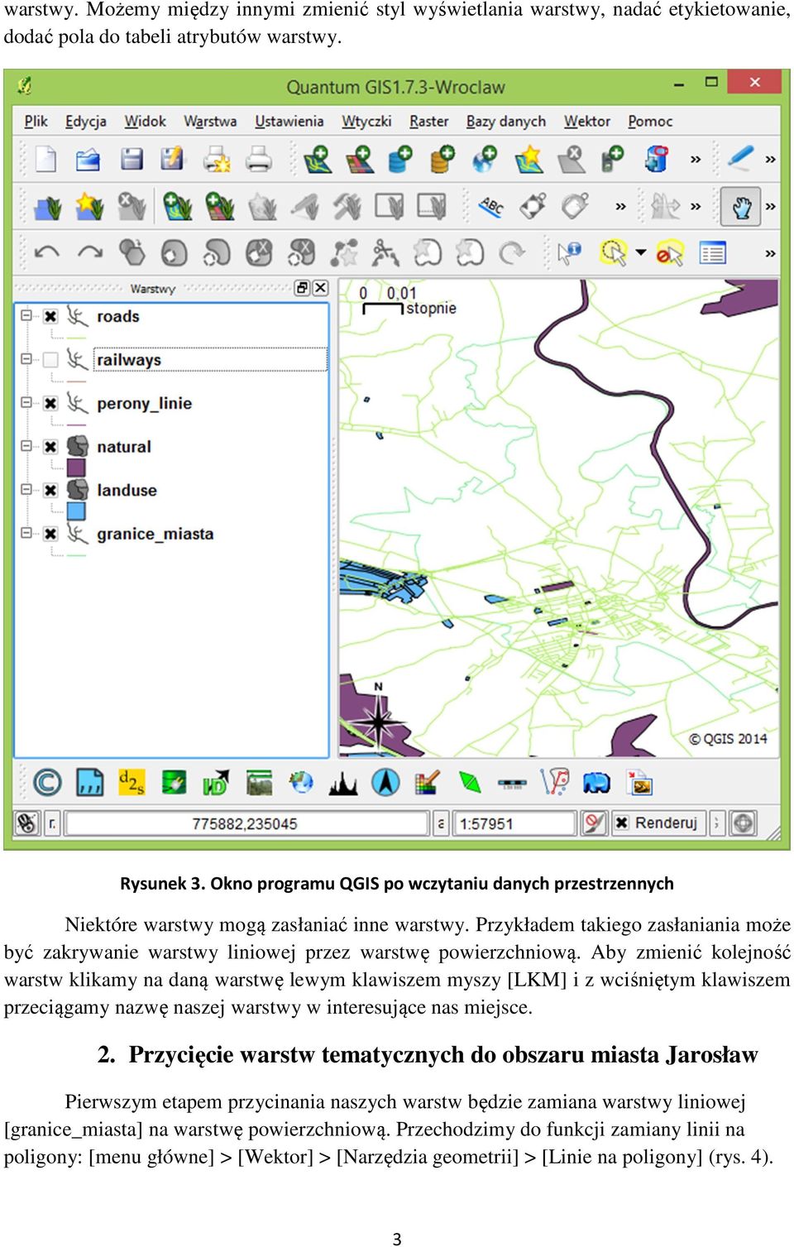Viewport: 794px width, 1247px height.
Task: Open the Attribute Table icon
Action: point(712,252)
